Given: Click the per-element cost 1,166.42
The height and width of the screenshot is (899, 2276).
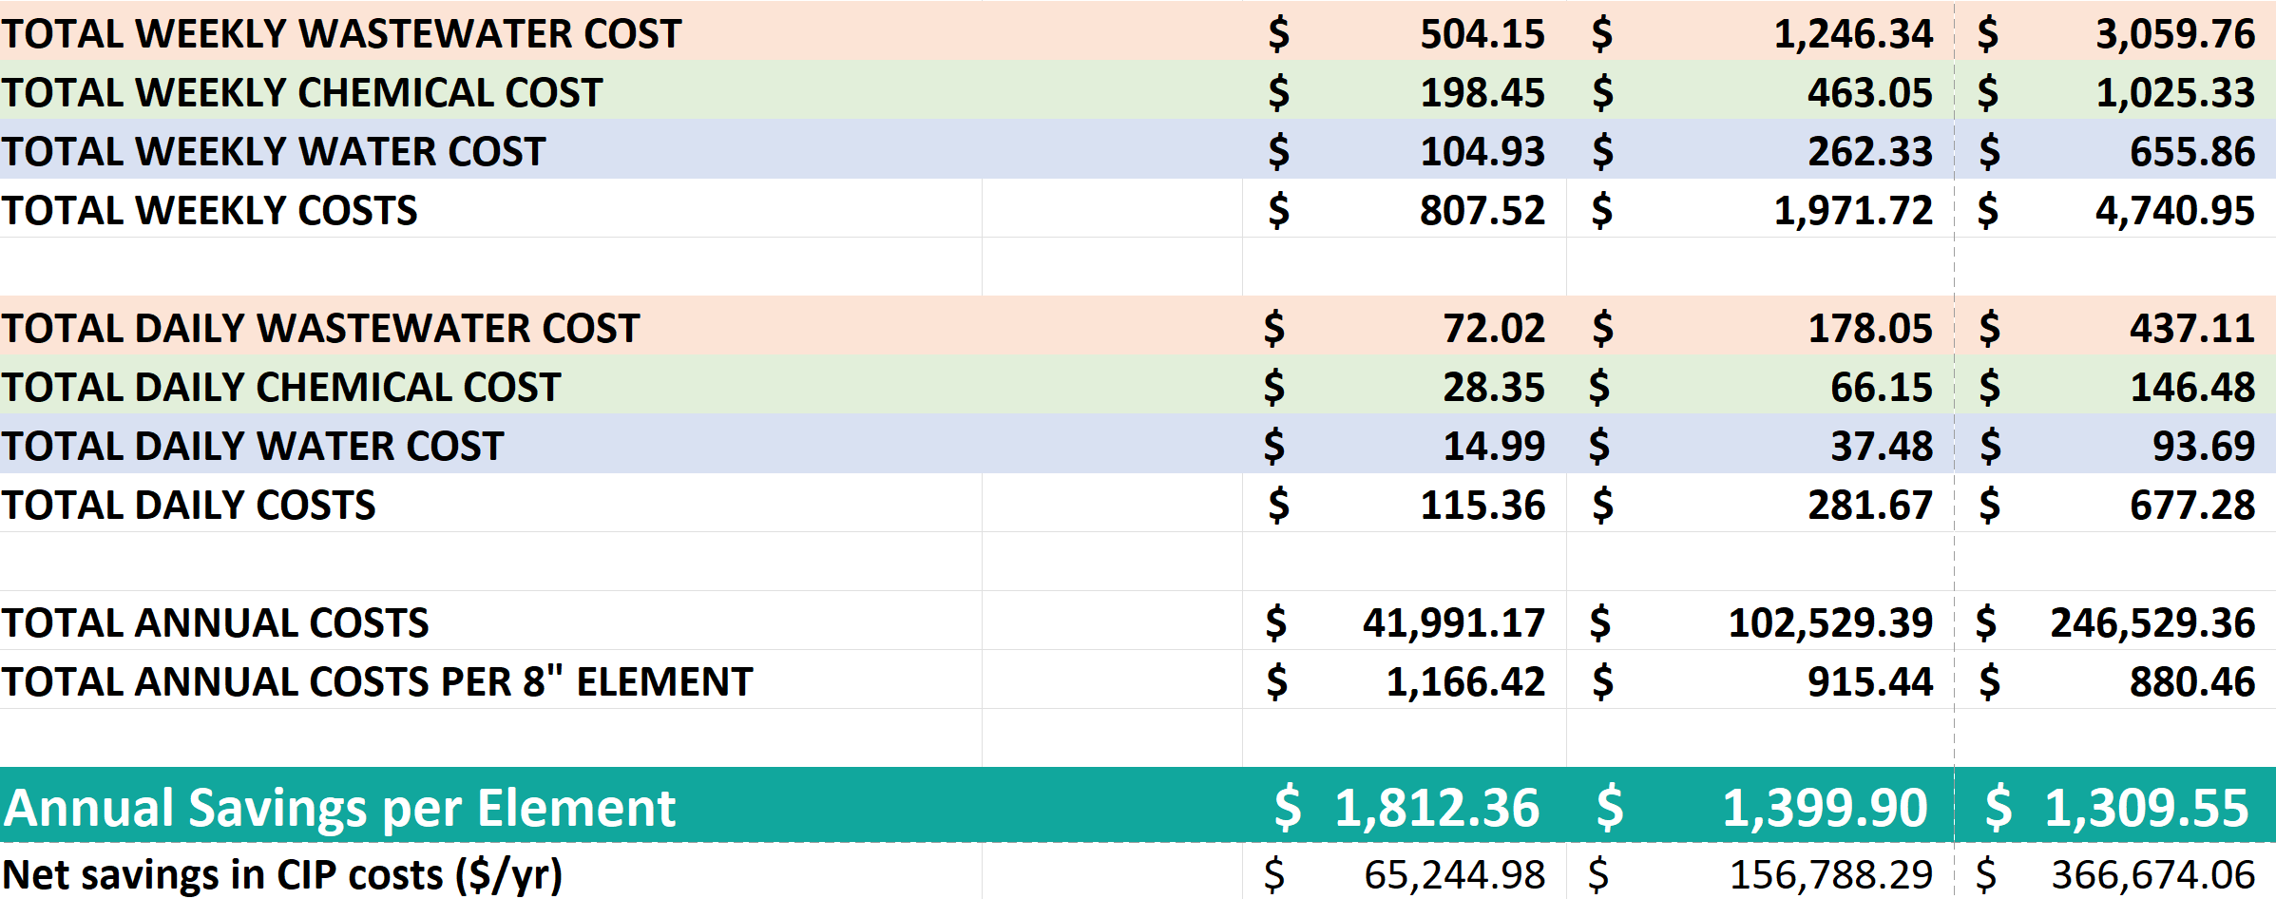Looking at the screenshot, I should 1465,681.
